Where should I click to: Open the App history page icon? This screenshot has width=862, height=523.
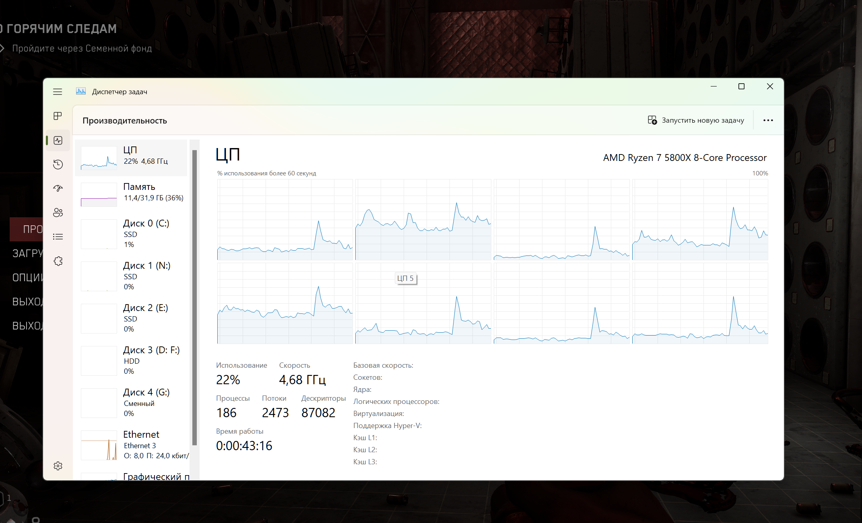pyautogui.click(x=58, y=164)
